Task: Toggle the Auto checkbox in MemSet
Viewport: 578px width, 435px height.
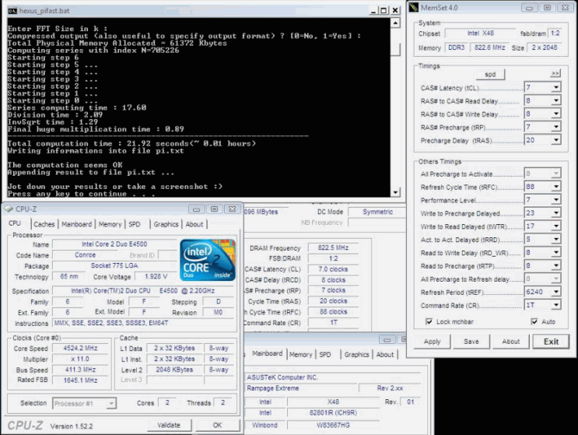Action: [x=534, y=321]
